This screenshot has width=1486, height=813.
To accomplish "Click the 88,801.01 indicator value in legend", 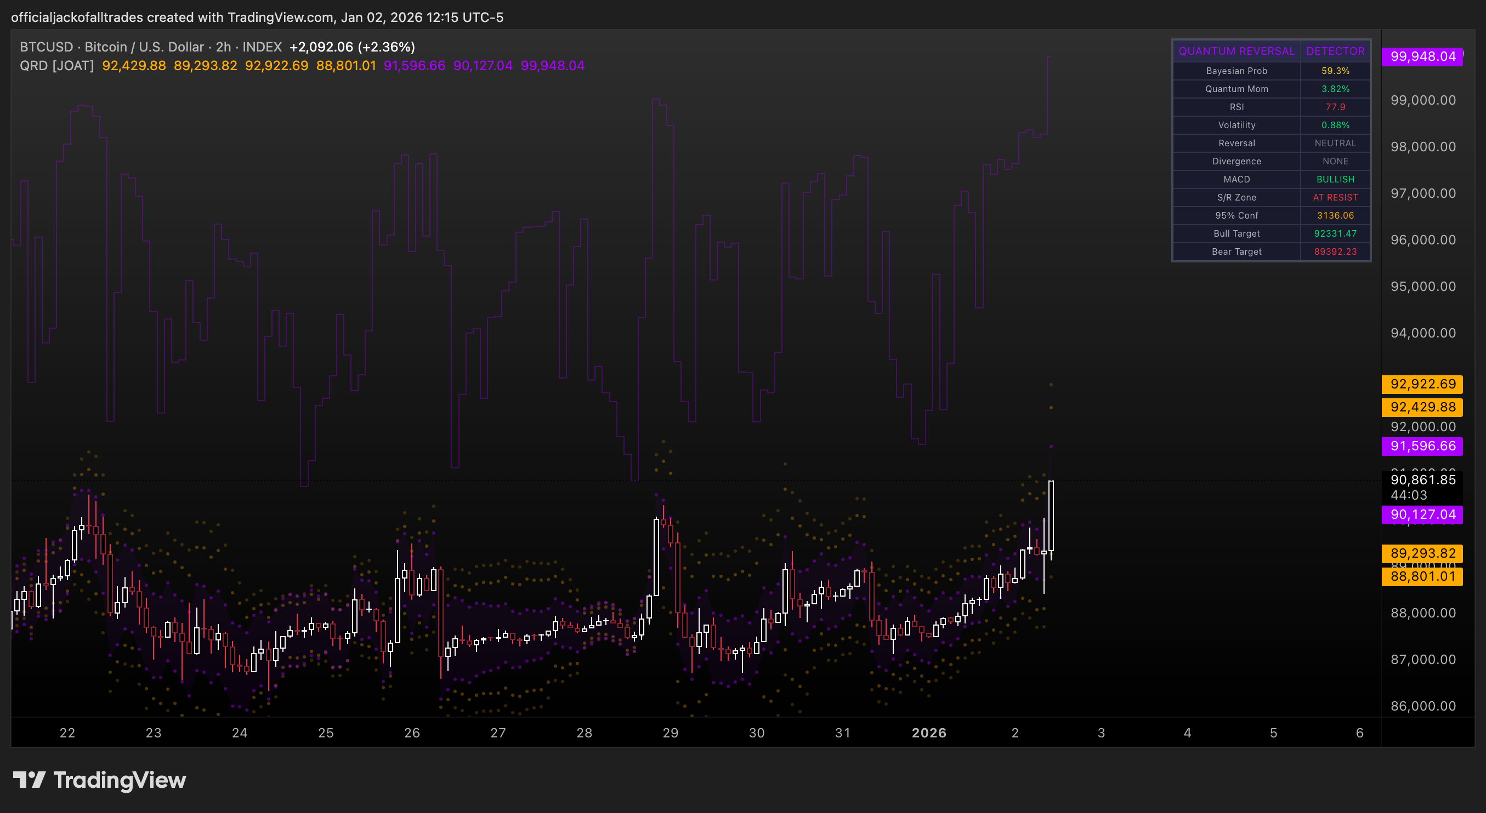I will (346, 66).
